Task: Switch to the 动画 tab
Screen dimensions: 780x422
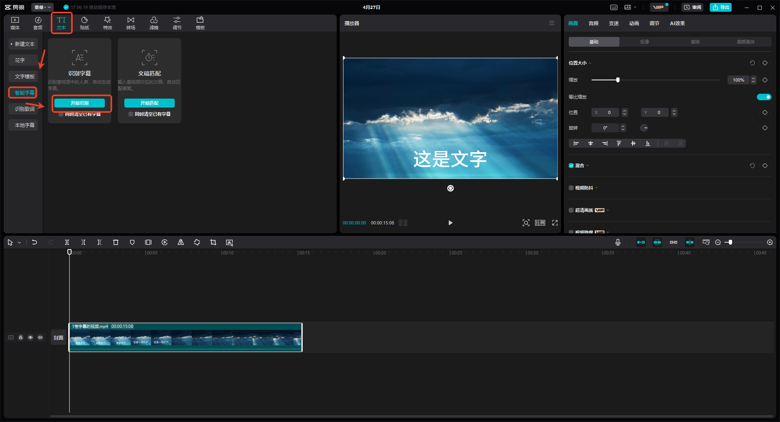Action: coord(634,24)
